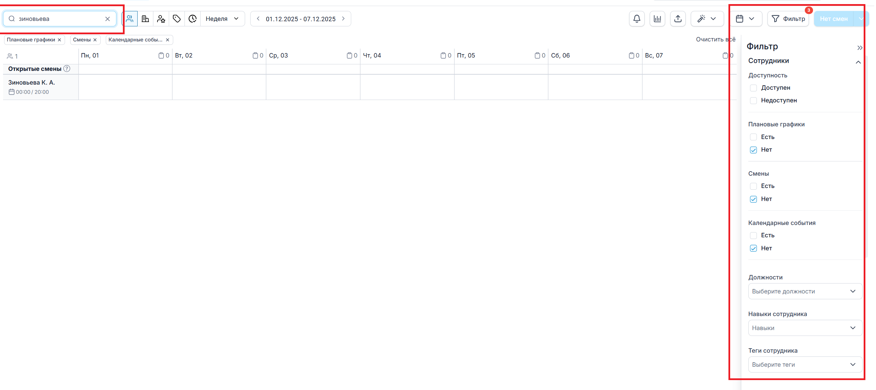Check Есть under Смены
876x390 pixels.
tap(753, 186)
